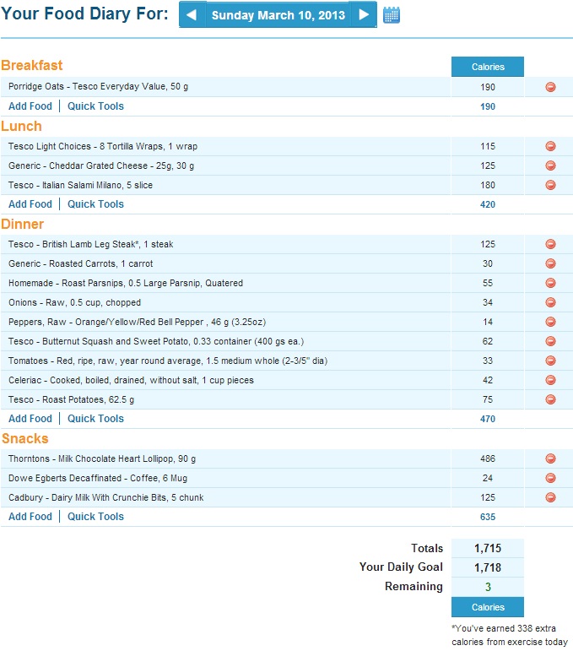This screenshot has height=651, width=573.
Task: Add Food to Breakfast
Action: point(30,106)
